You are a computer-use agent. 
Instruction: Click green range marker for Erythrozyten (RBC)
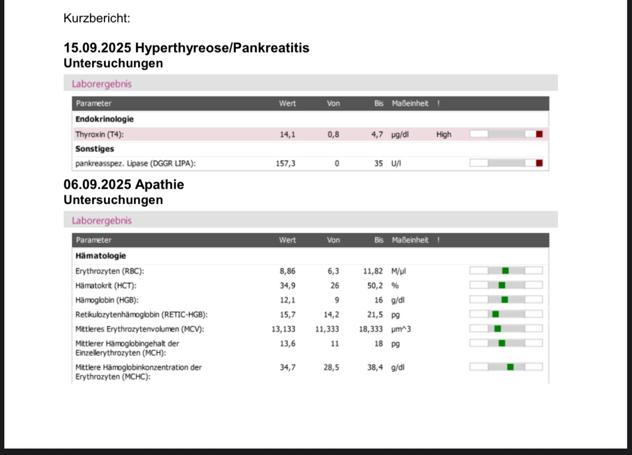505,271
